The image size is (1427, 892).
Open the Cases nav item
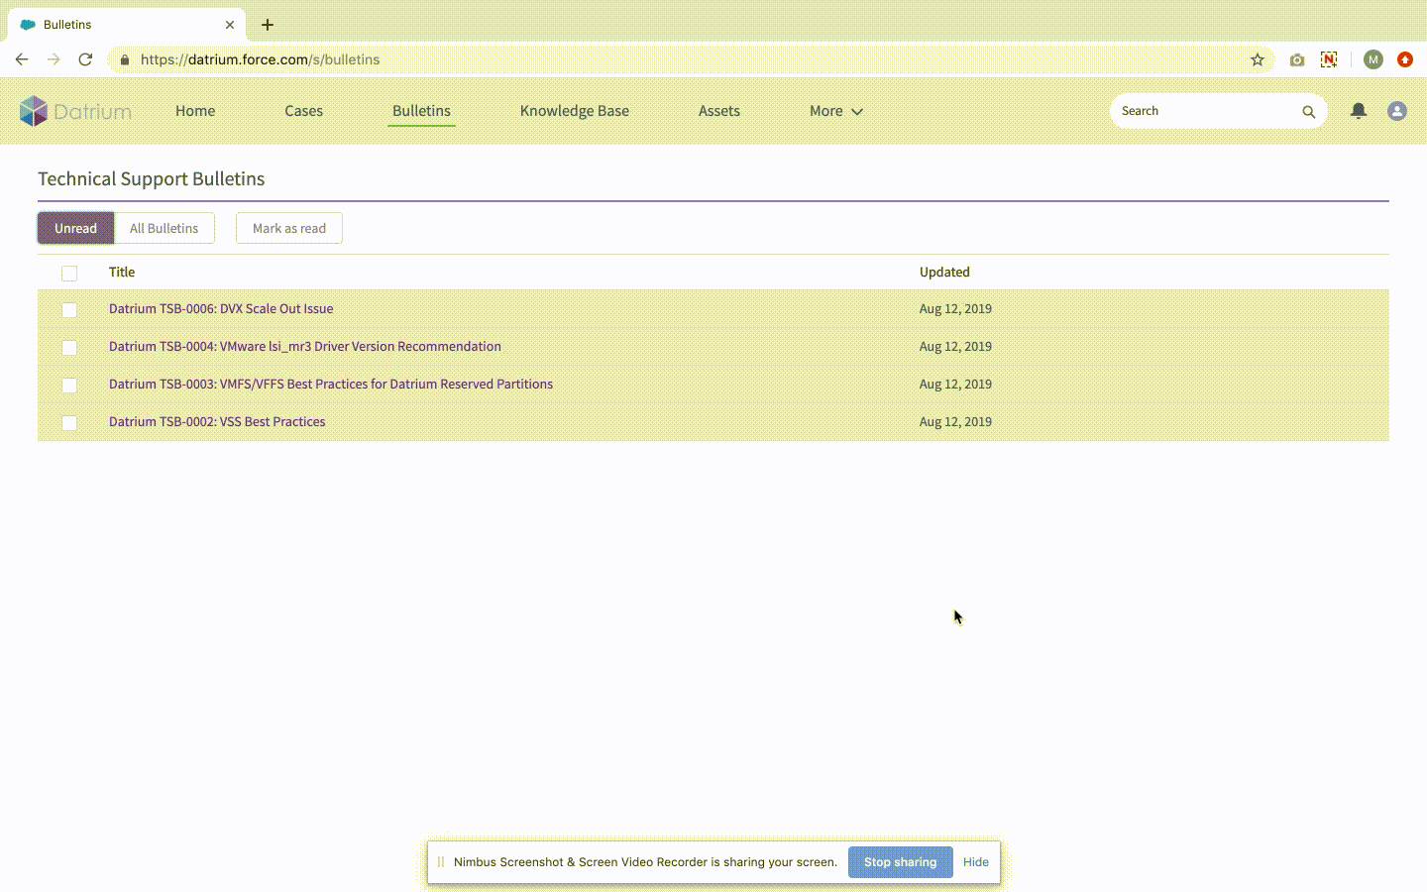pos(304,111)
